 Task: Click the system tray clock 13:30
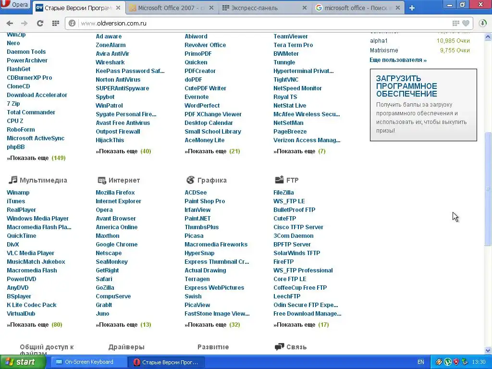tap(479, 362)
